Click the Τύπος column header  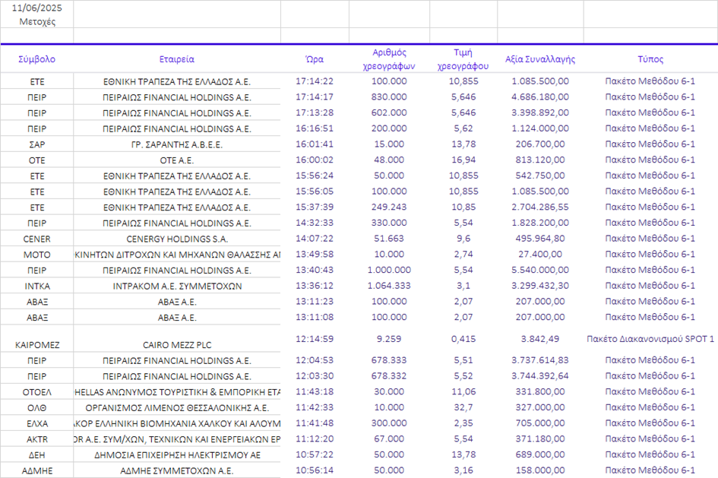[650, 59]
